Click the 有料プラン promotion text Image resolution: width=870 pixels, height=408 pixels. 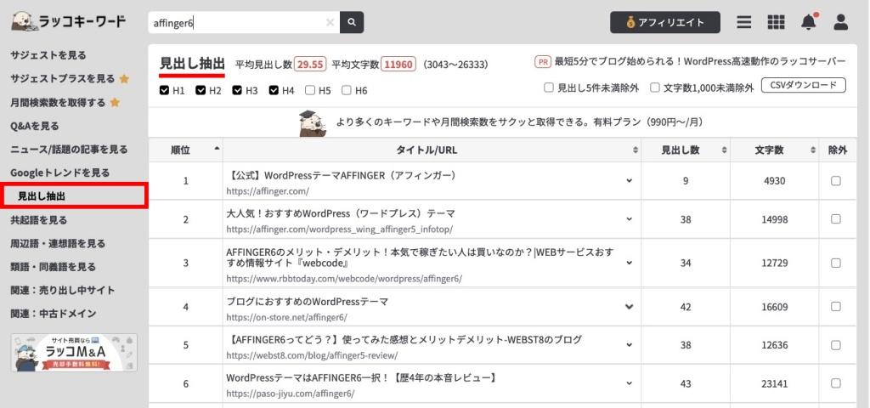point(521,122)
